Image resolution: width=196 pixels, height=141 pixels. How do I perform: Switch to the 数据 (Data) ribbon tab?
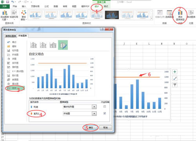coord(56,6)
